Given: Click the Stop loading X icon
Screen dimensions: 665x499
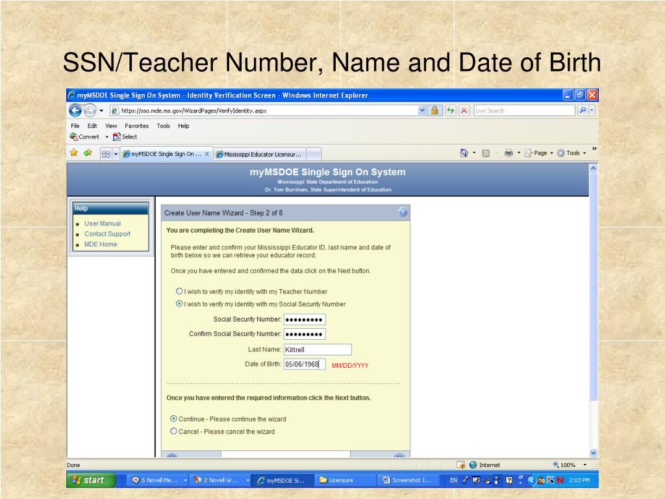Looking at the screenshot, I should [x=464, y=110].
